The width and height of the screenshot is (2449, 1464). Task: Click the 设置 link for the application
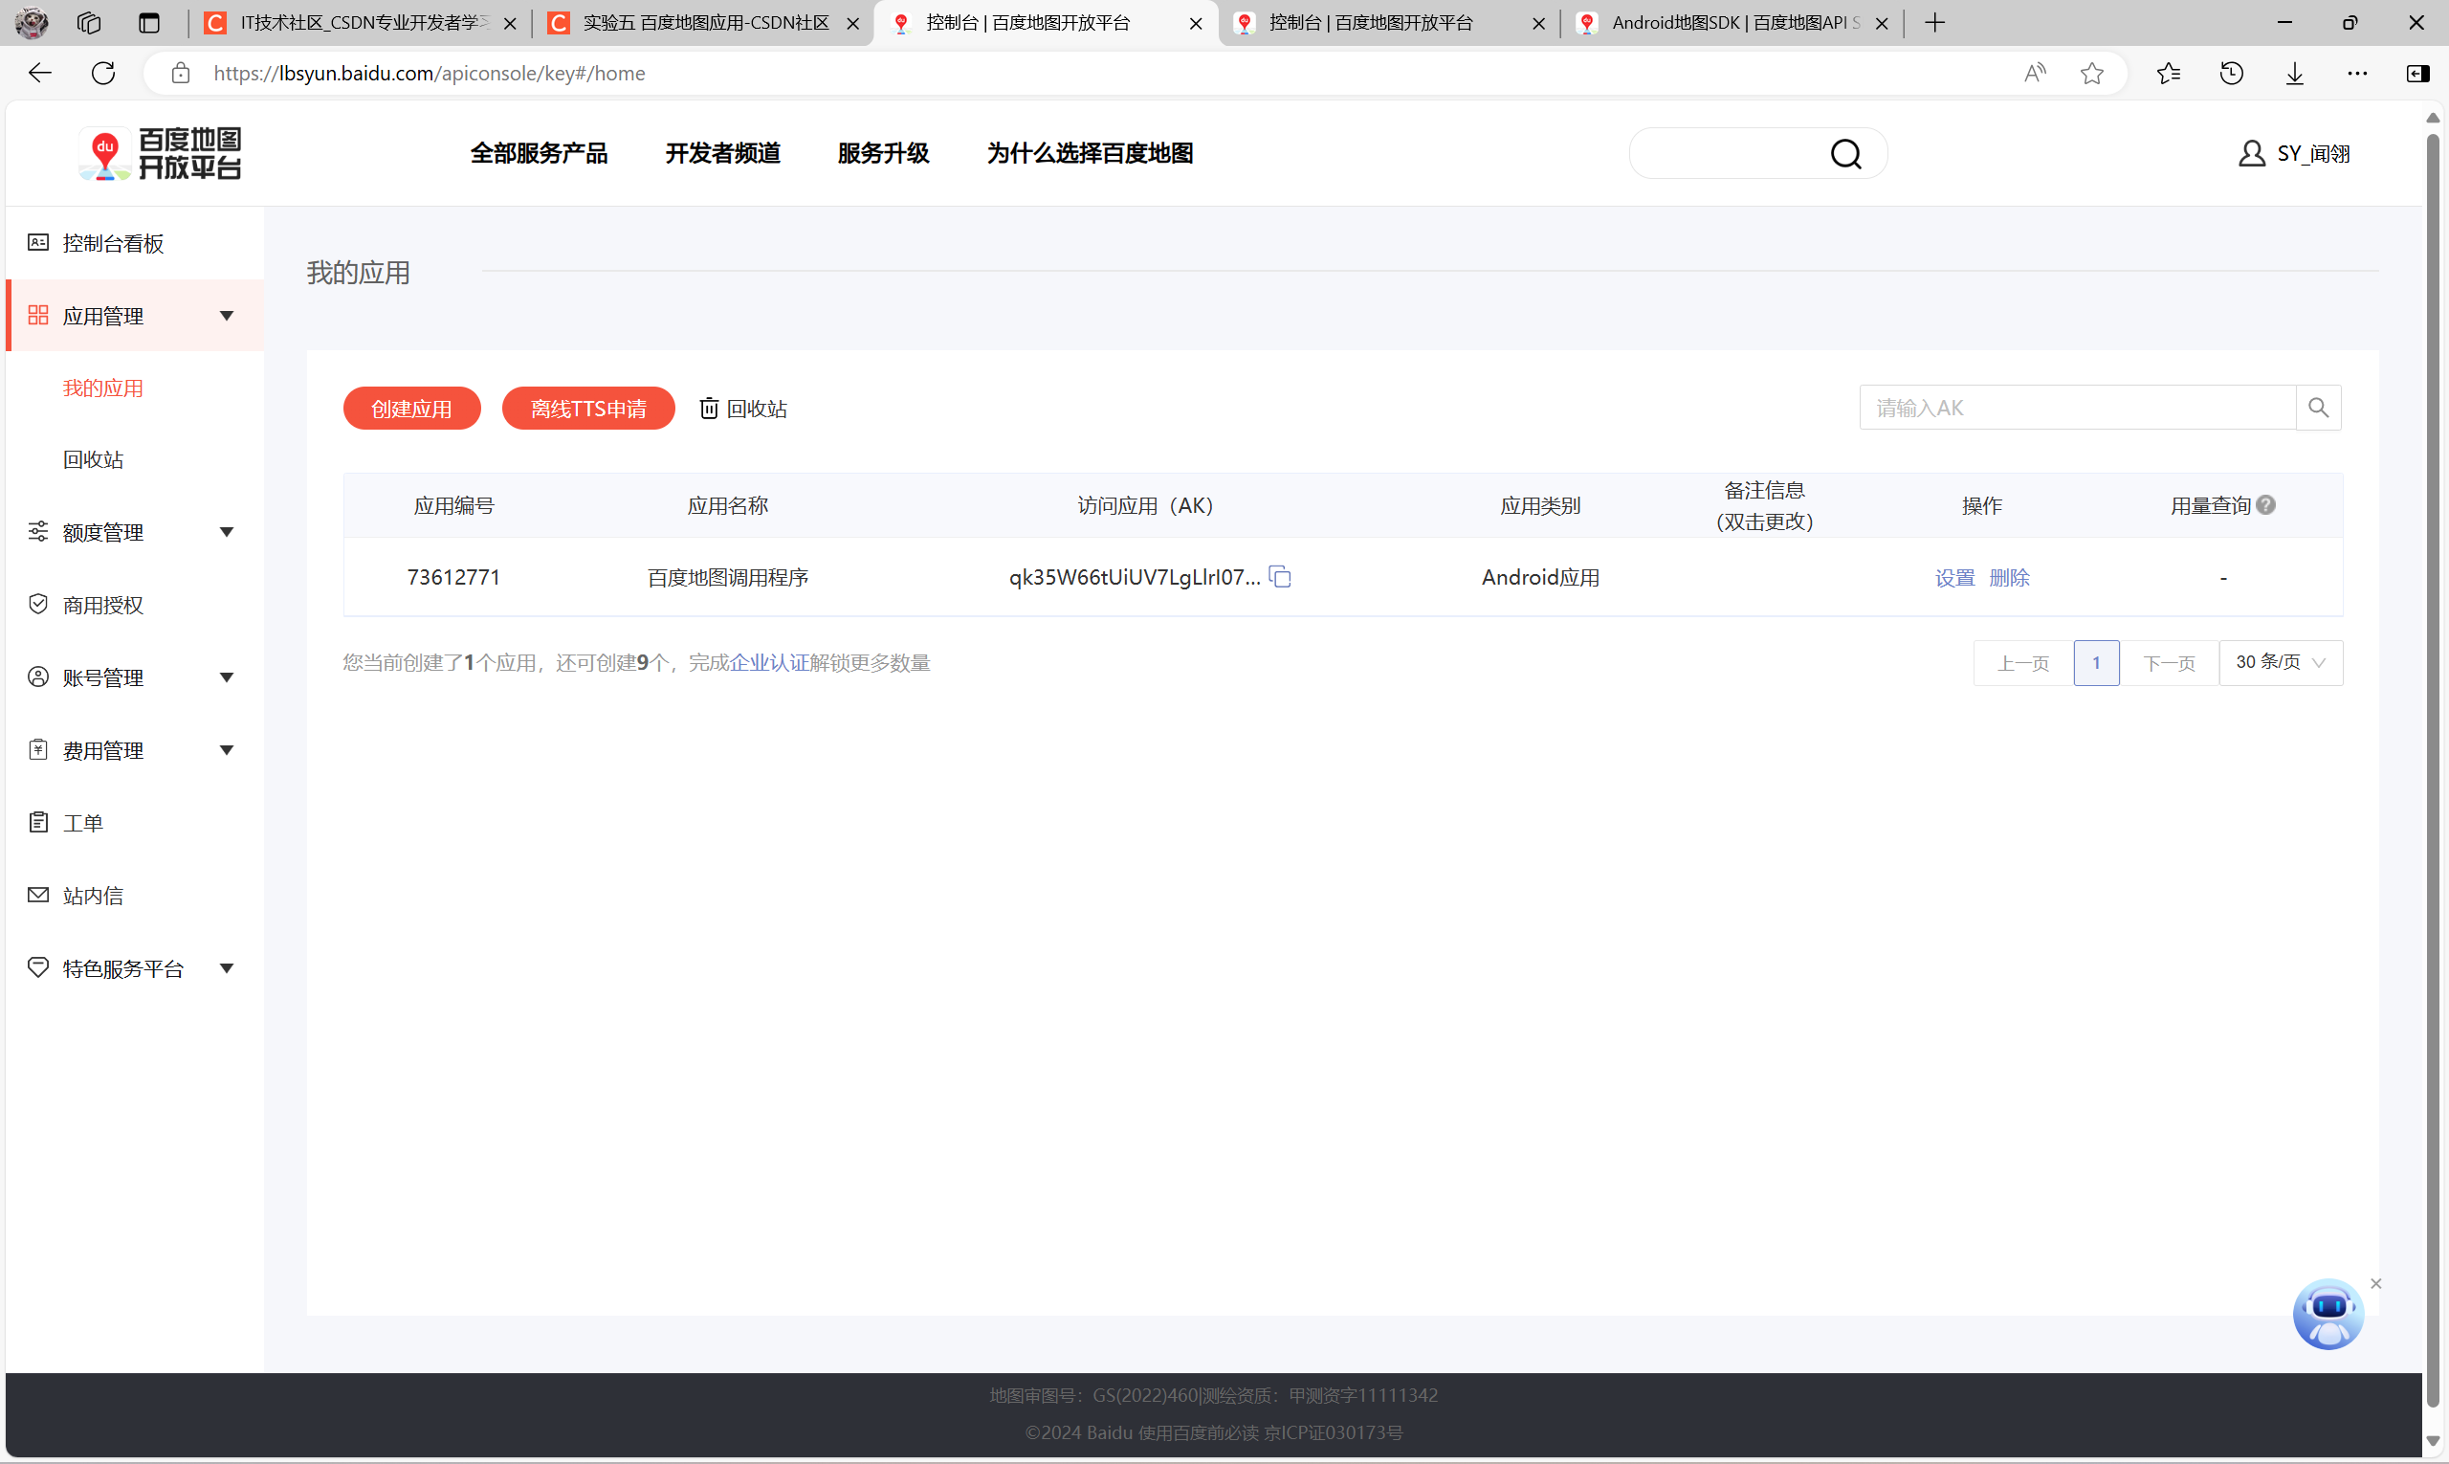(1953, 578)
